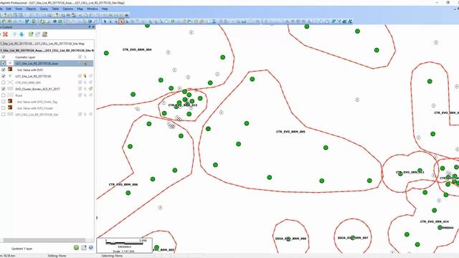Open the Edit menu
Viewport: 459px width, 258px height.
coord(9,9)
